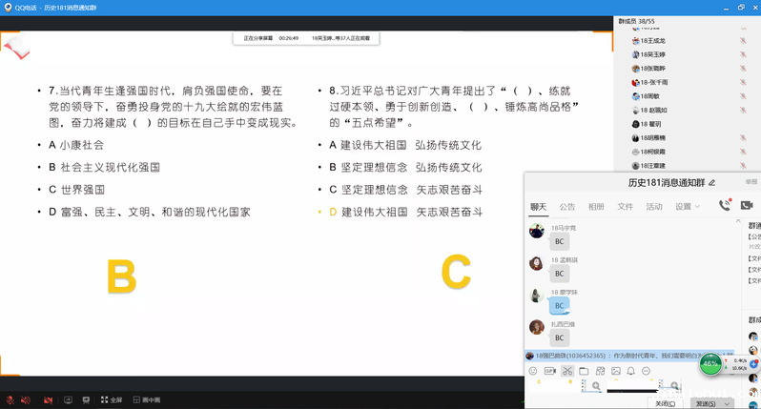This screenshot has height=409, width=761.
Task: Unmute the microphone in the call bar
Action: [10, 399]
